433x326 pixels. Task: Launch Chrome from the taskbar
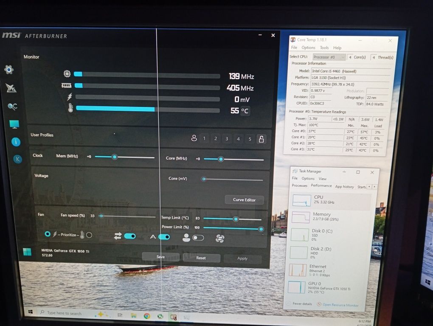pos(146,316)
